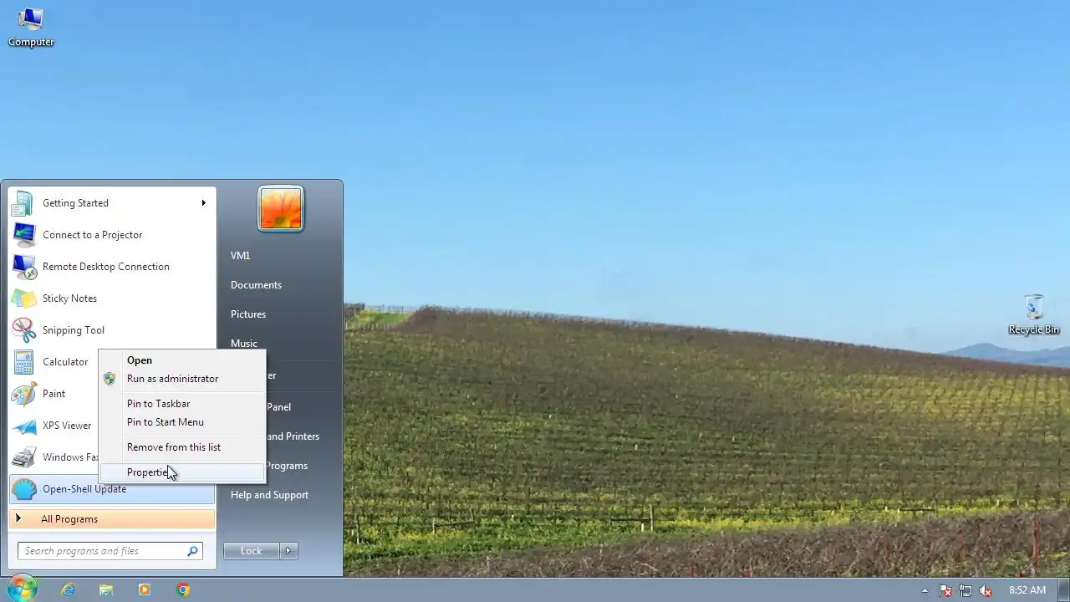Click the Open-Shell Update shell icon
This screenshot has width=1070, height=602.
[x=24, y=489]
